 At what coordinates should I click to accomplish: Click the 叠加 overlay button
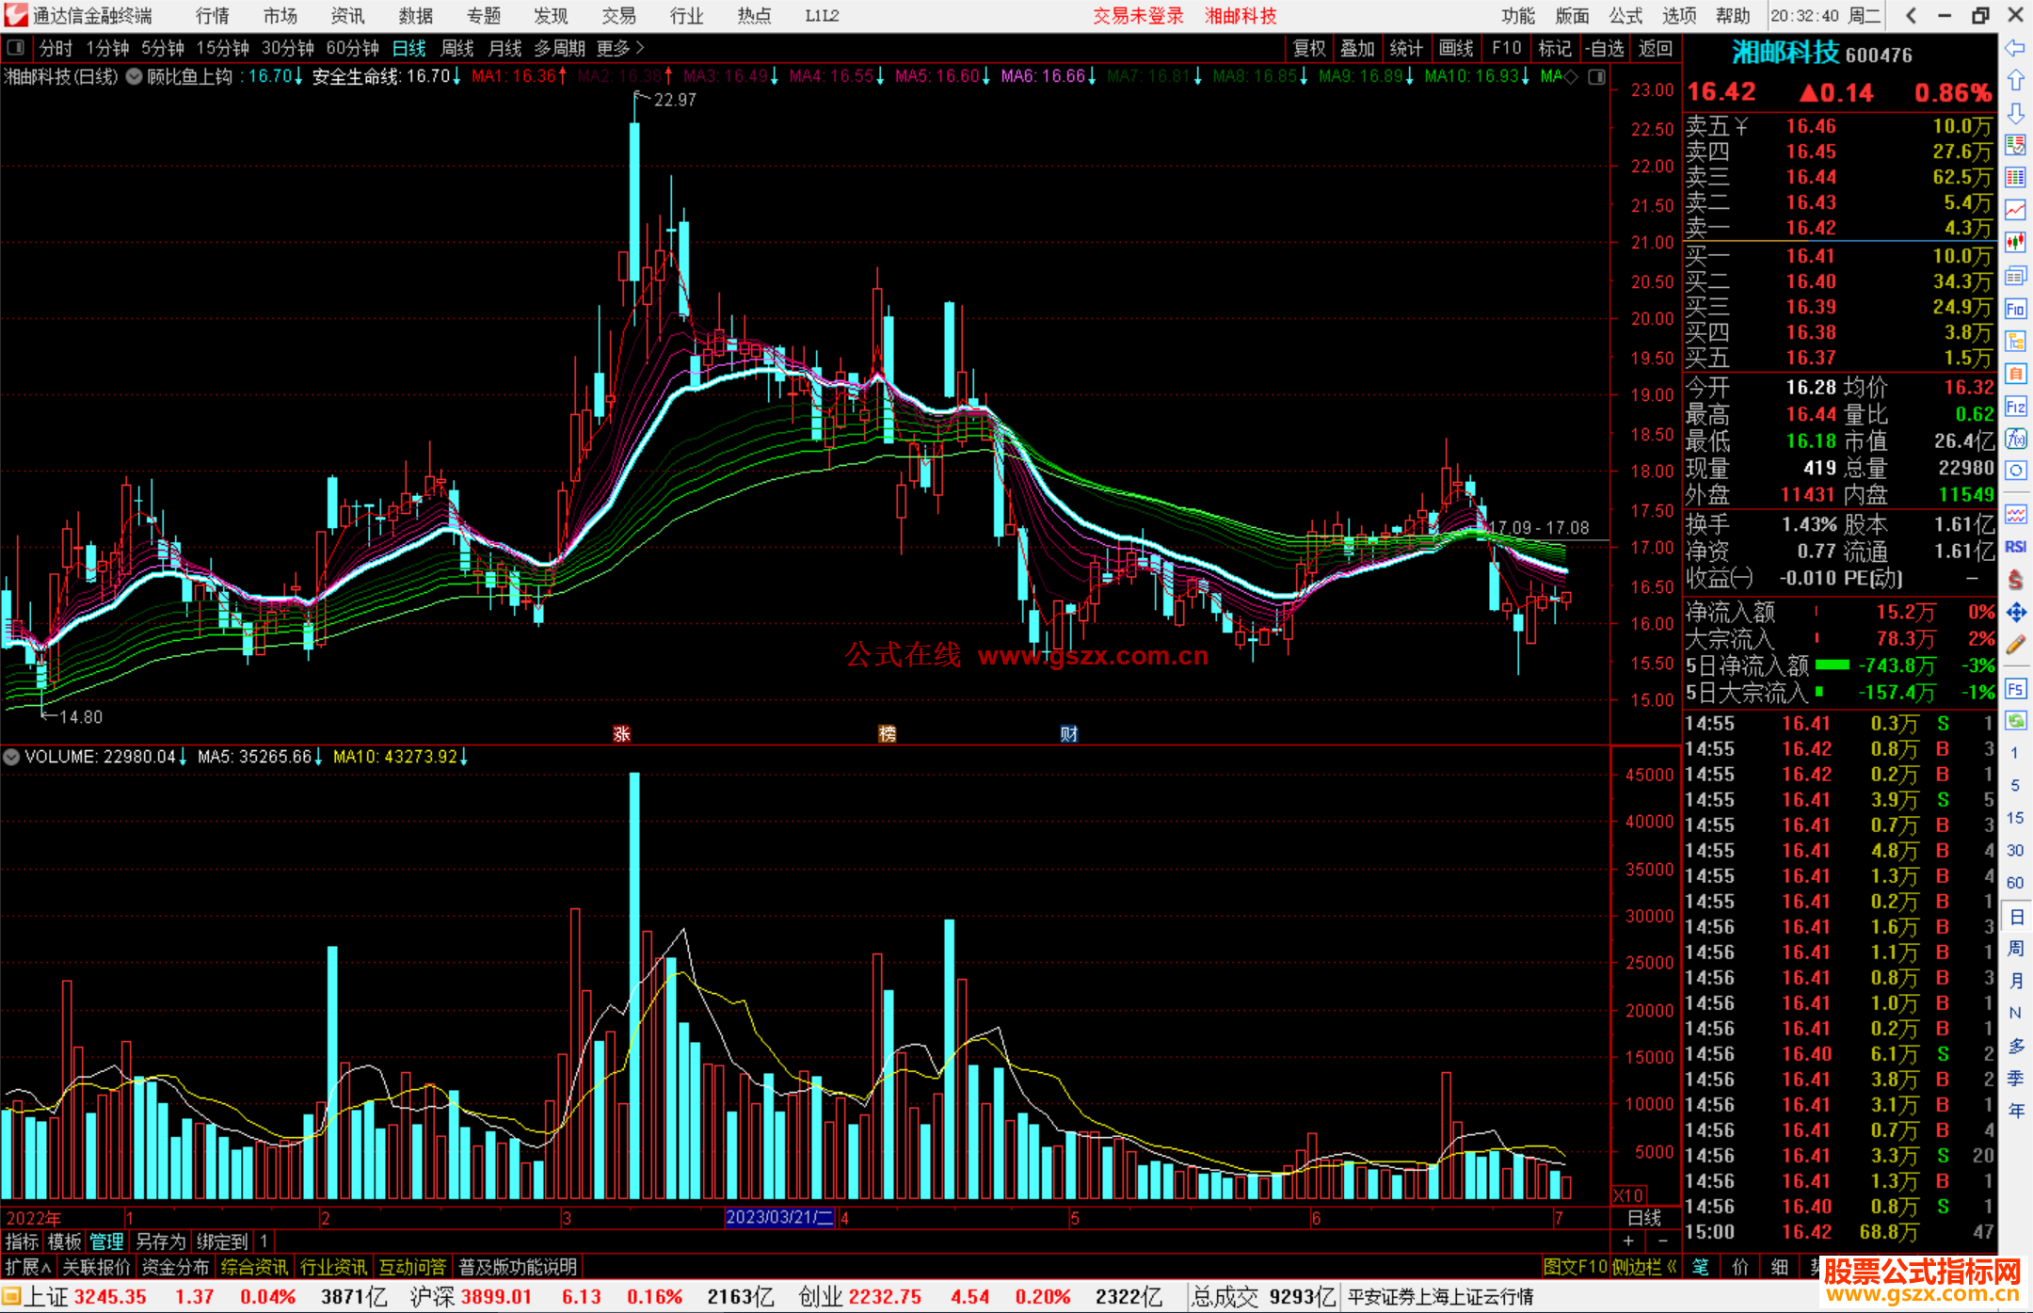(x=1357, y=47)
